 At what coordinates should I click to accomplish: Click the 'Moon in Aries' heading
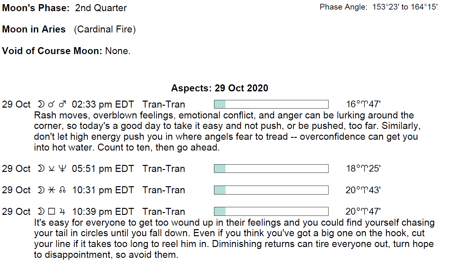pos(34,30)
